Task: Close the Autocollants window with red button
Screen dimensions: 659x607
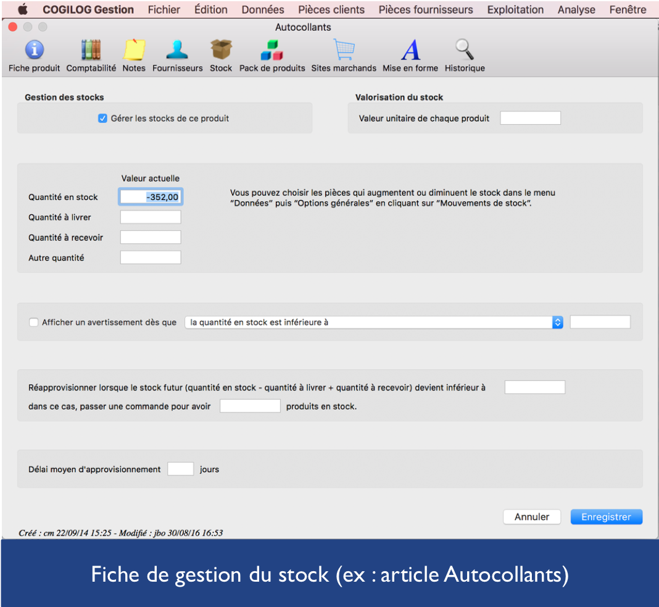Action: [x=12, y=27]
